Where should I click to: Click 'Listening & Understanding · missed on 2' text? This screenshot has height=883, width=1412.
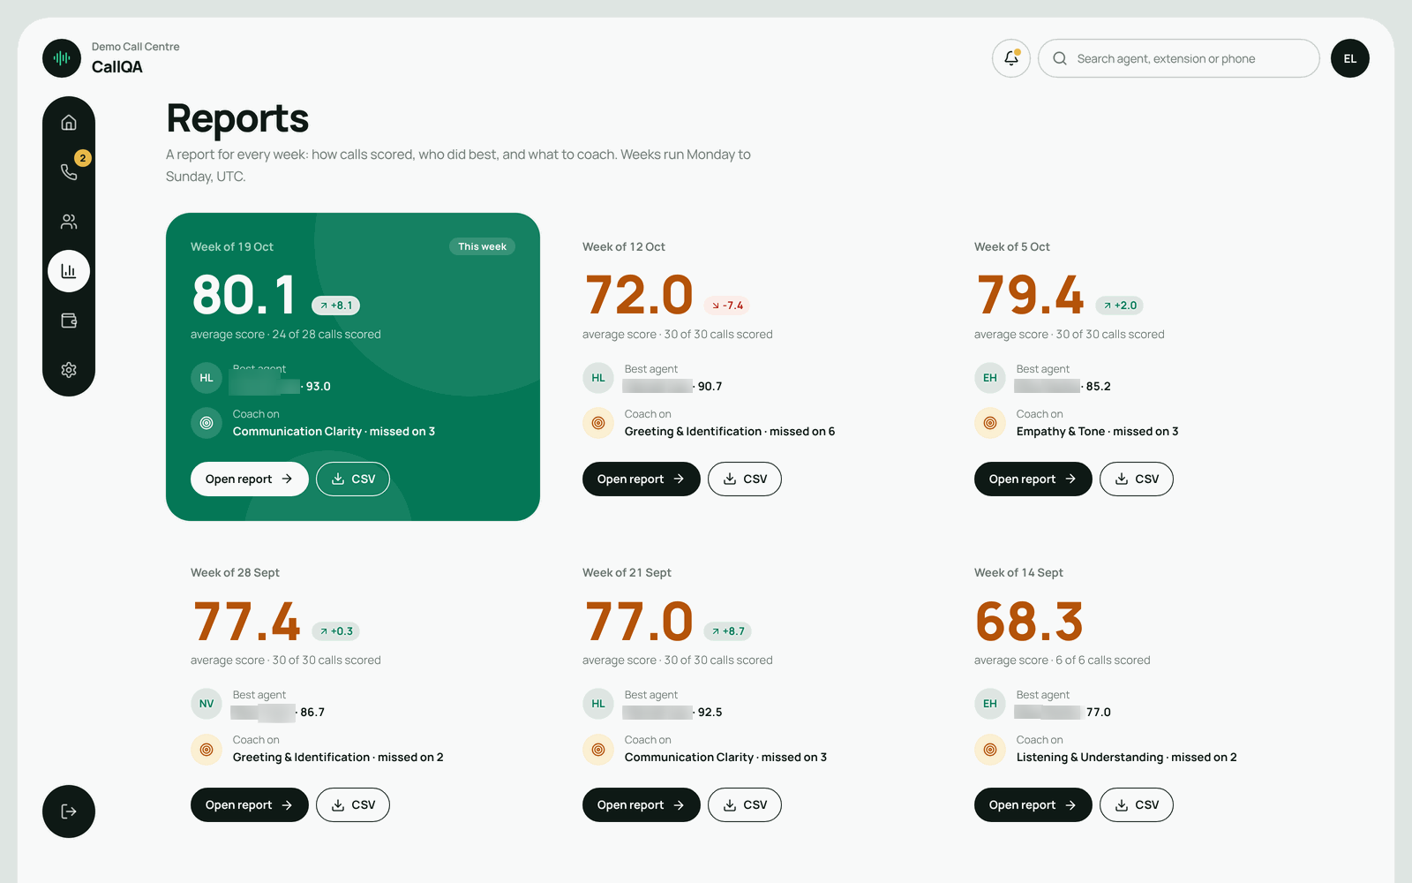click(x=1126, y=757)
